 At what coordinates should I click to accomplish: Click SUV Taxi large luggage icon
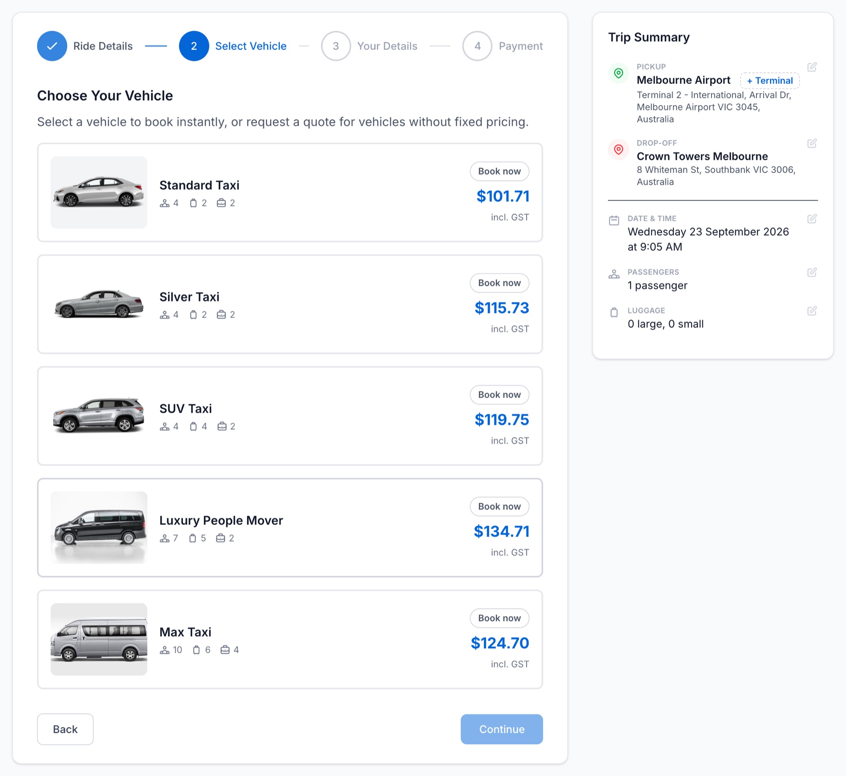tap(193, 427)
